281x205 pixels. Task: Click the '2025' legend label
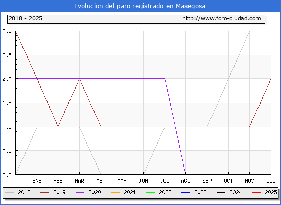point(271,192)
